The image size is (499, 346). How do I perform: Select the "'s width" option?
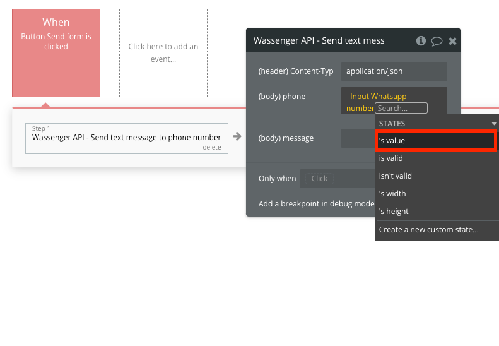coord(392,194)
